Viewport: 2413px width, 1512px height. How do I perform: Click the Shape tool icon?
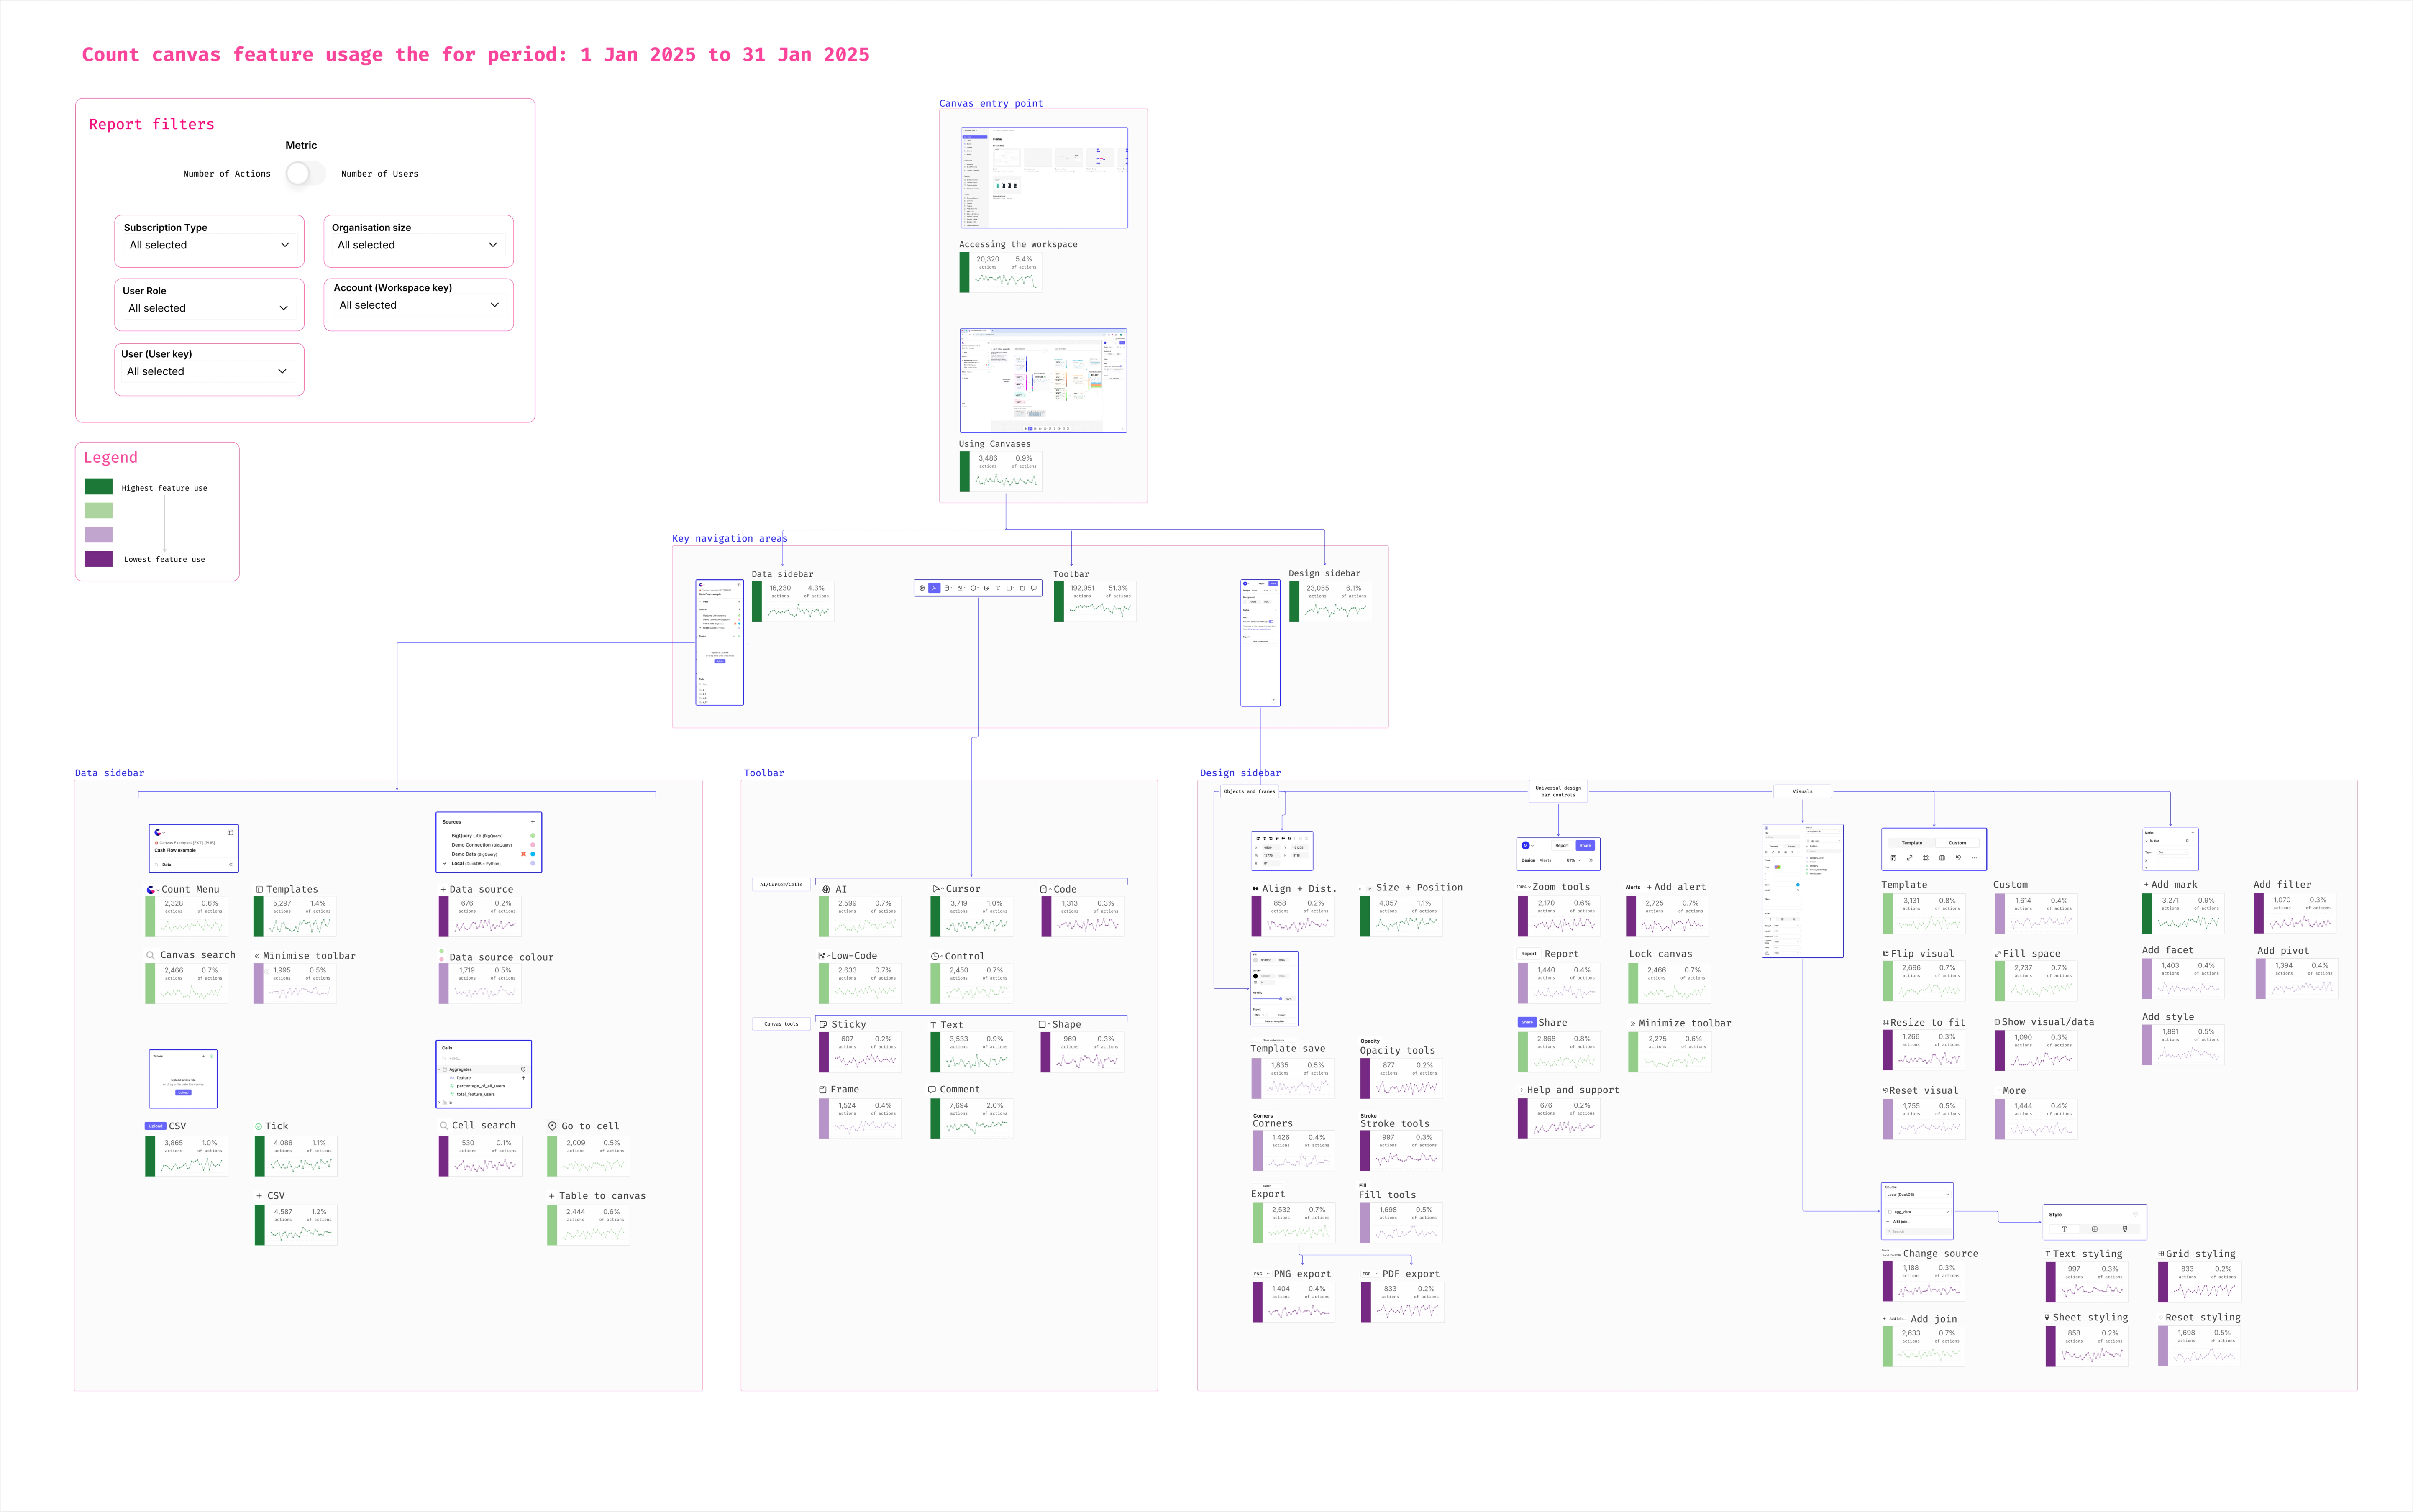coord(1043,1024)
